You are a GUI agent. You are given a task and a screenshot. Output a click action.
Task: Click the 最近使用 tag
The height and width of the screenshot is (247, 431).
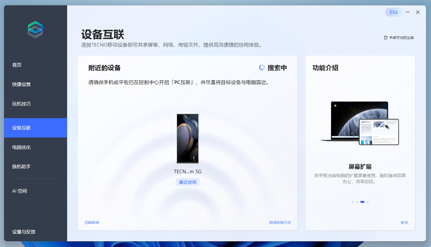click(188, 182)
